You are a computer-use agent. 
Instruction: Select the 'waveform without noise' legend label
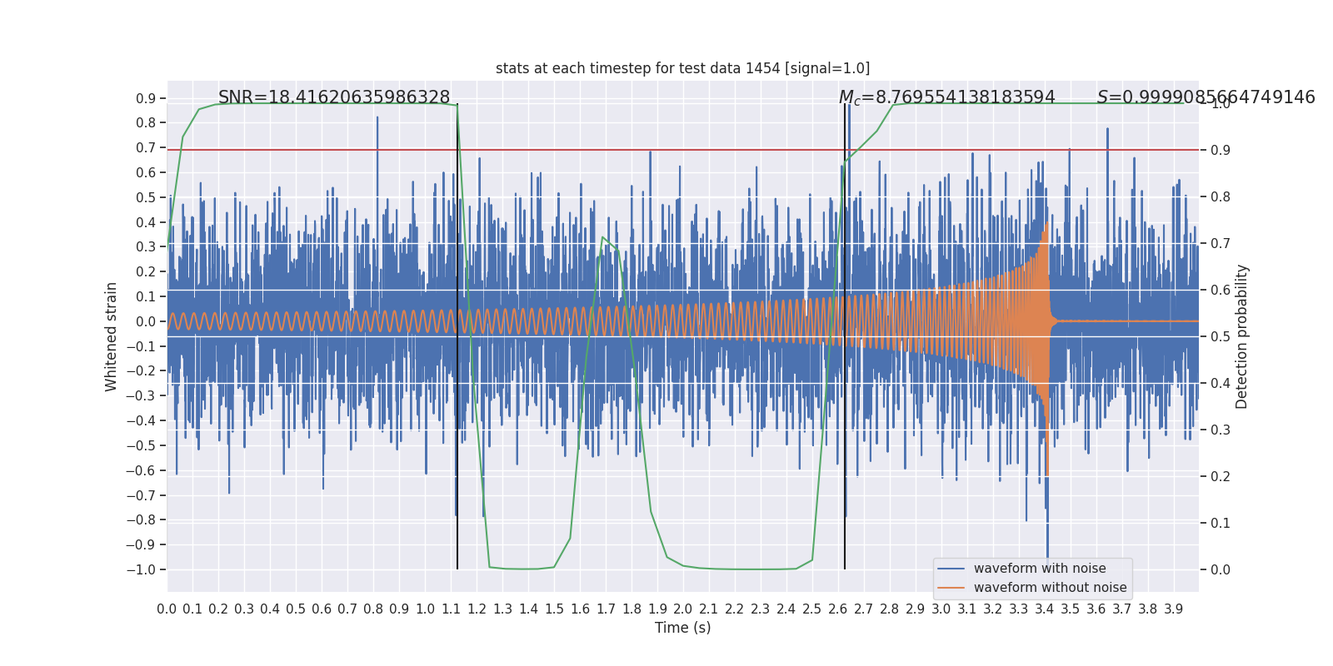[x=1050, y=588]
